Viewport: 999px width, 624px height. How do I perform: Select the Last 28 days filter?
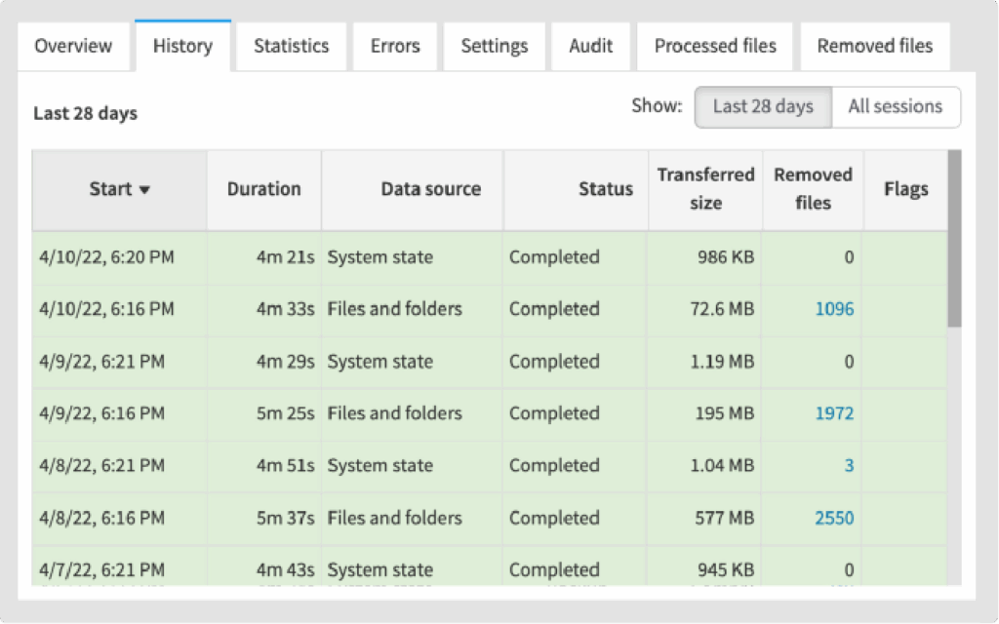point(762,106)
